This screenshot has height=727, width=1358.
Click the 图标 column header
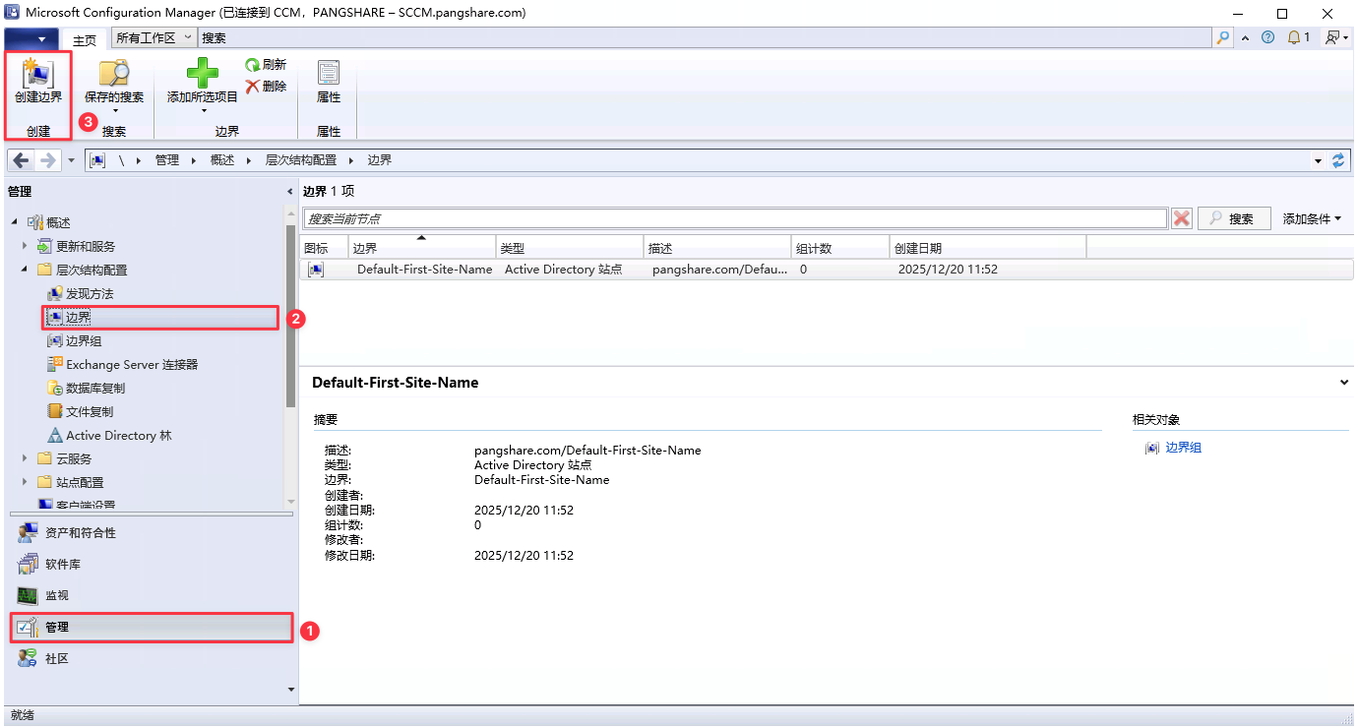324,248
